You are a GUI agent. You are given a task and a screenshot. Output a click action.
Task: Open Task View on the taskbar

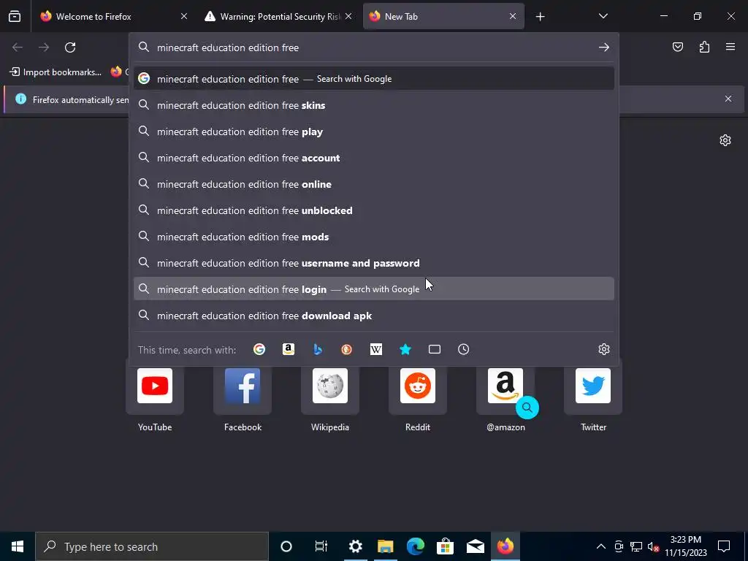pyautogui.click(x=321, y=546)
